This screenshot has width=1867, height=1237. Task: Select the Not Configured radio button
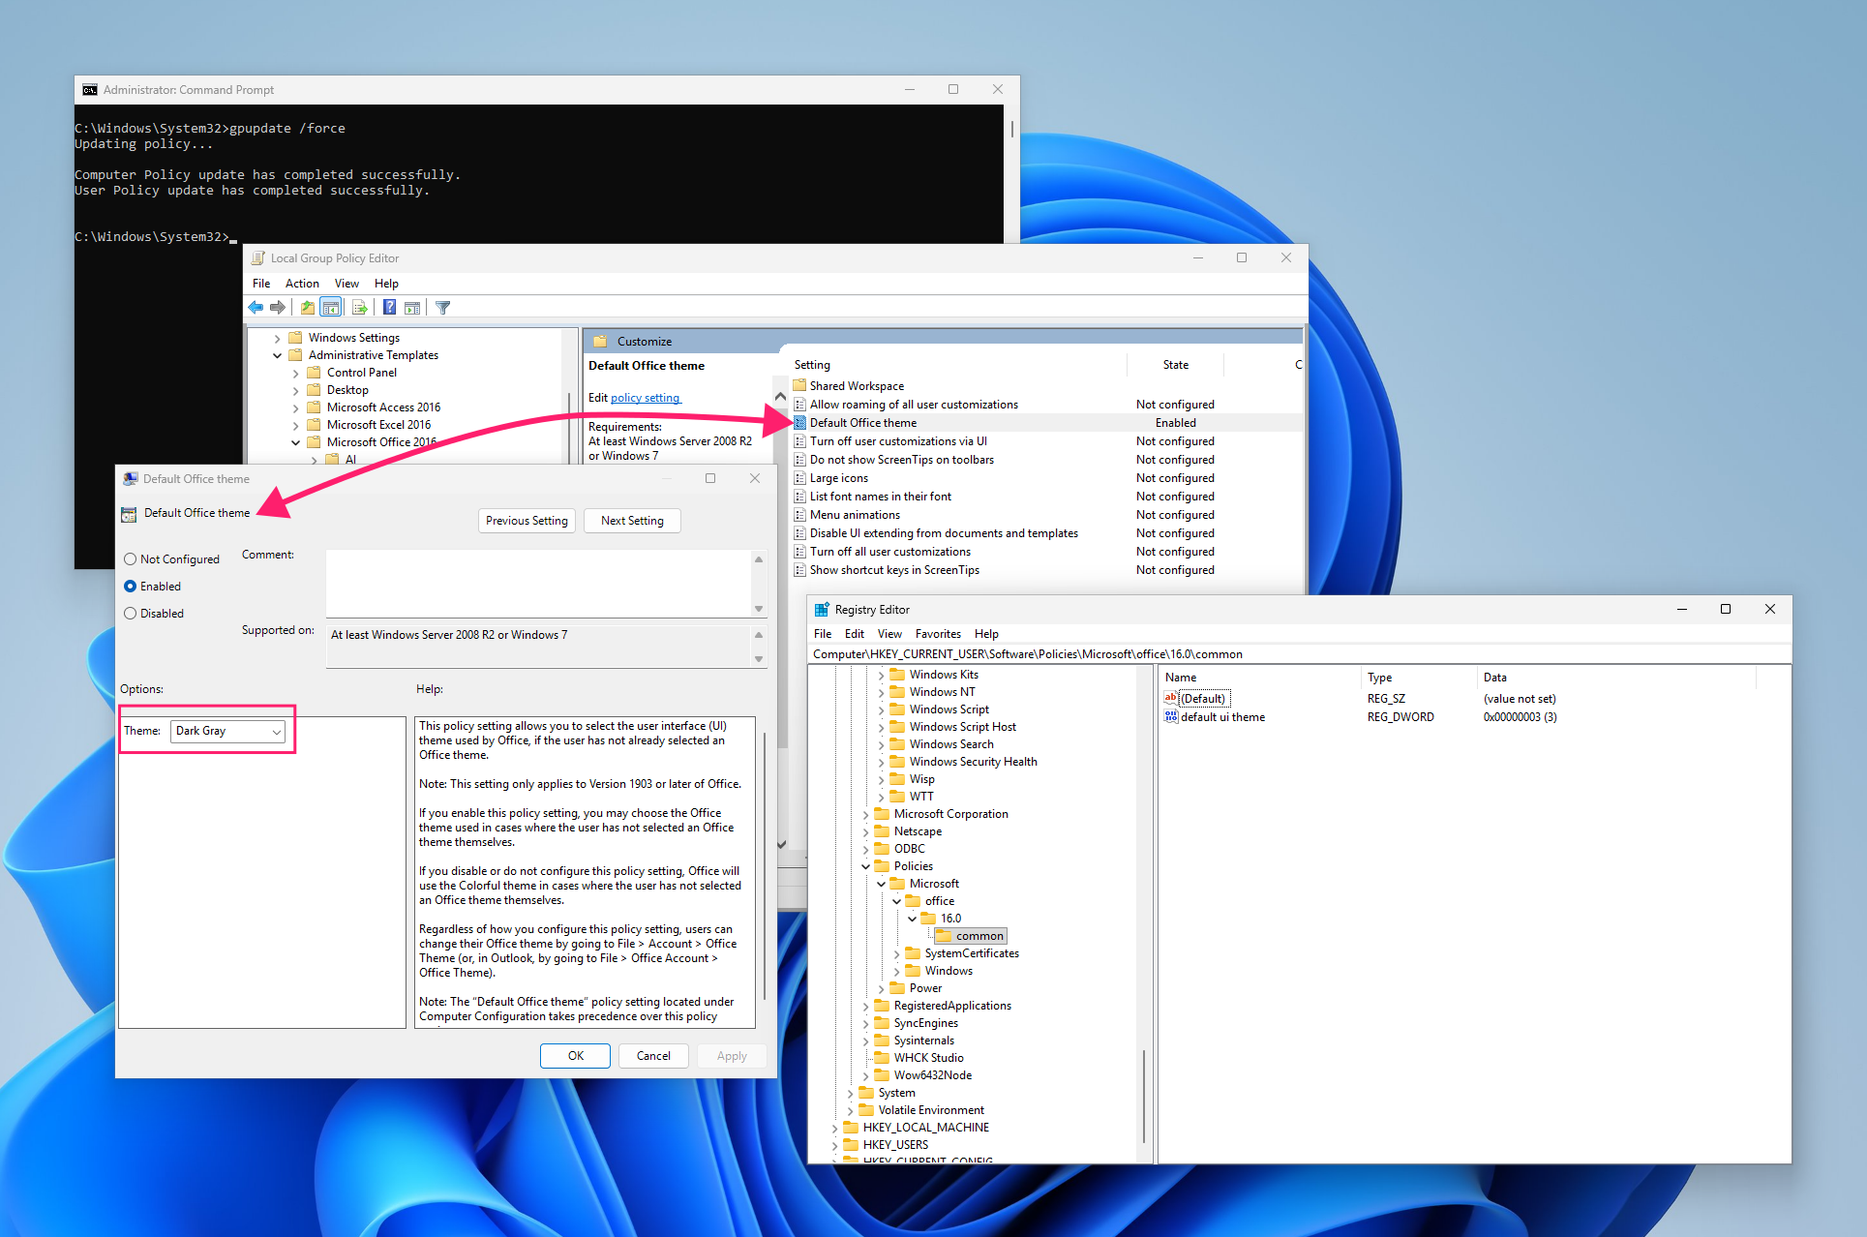pyautogui.click(x=131, y=559)
